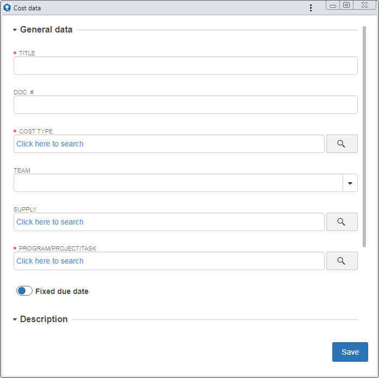
Task: Click the Cost Type 'Click here to search' field
Action: pyautogui.click(x=169, y=144)
